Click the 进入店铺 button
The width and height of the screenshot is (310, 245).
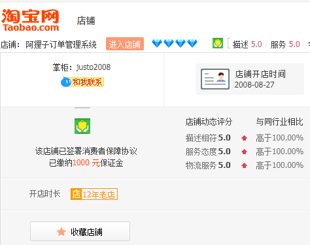coord(125,44)
